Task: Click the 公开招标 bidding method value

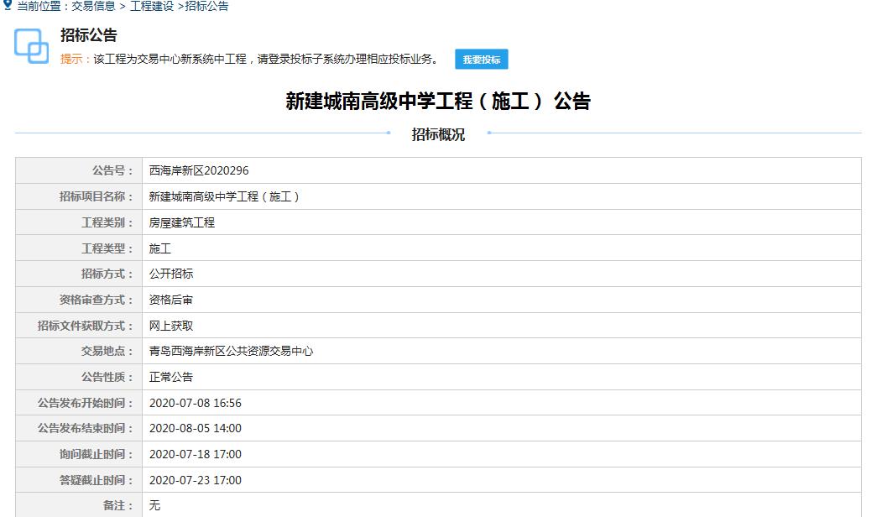Action: (x=171, y=274)
